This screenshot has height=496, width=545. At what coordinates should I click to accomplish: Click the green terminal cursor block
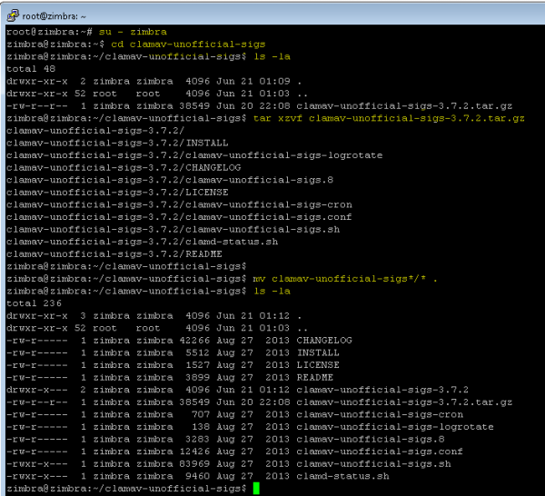pos(256,489)
